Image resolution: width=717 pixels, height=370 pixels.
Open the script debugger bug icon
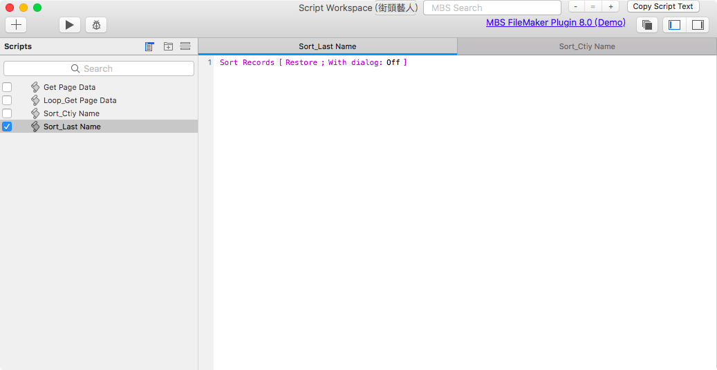[96, 25]
